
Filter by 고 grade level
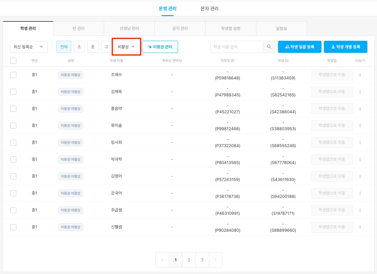106,47
